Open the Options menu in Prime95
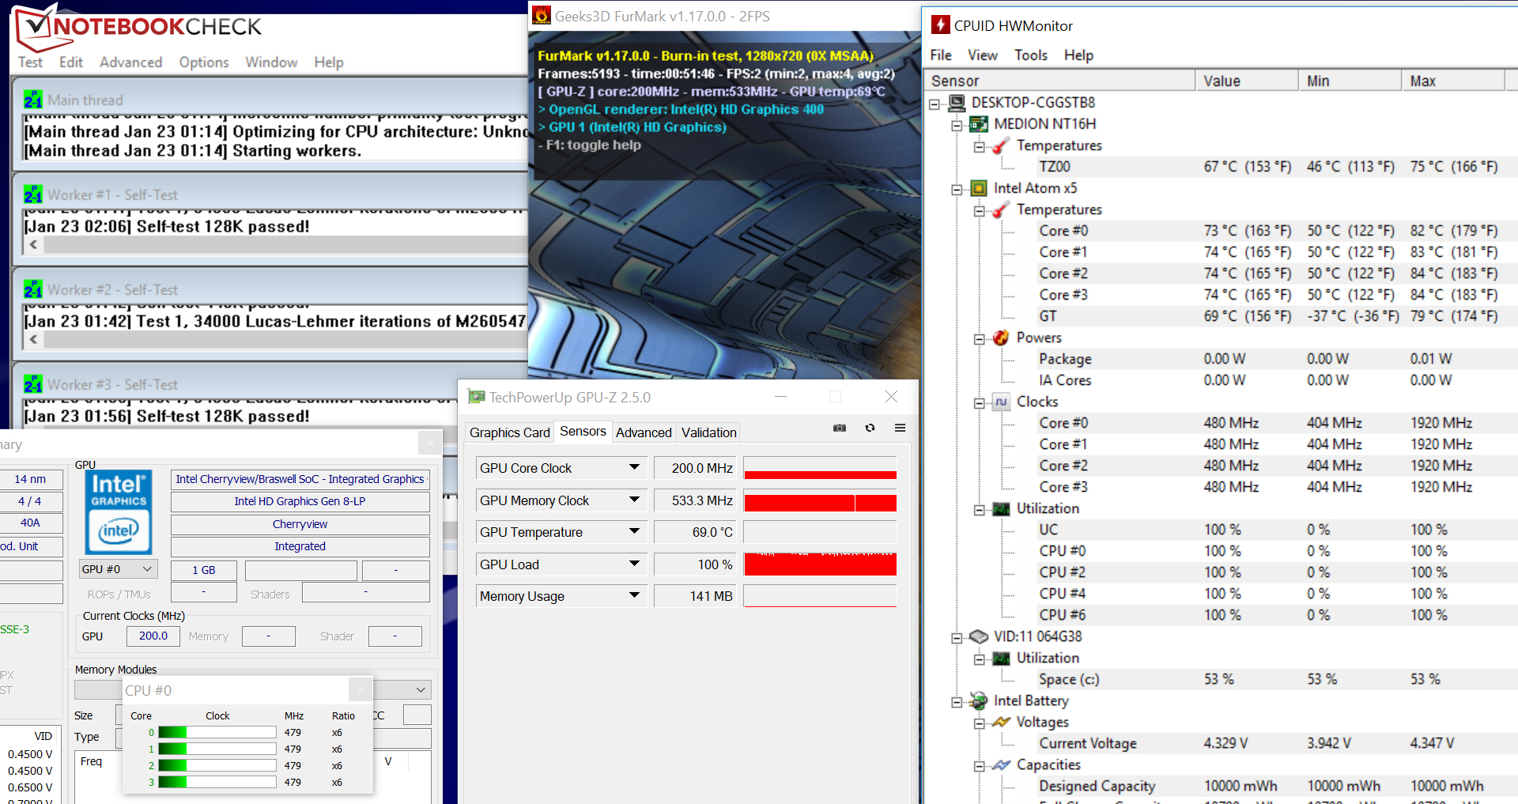 (x=204, y=62)
